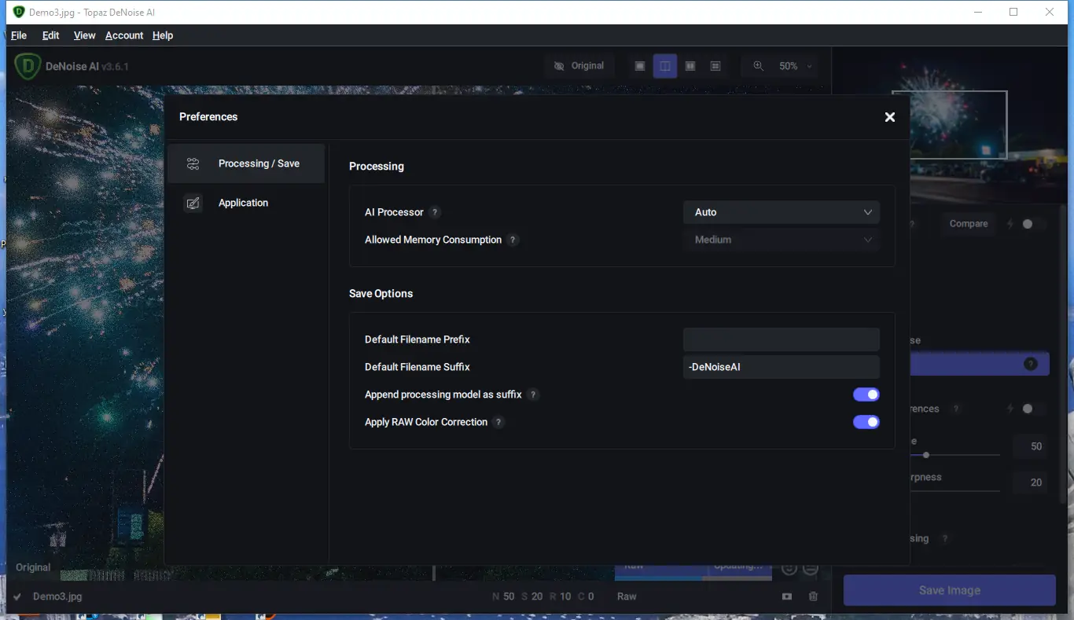This screenshot has width=1074, height=620.
Task: Toggle the Original view button
Action: 579,66
